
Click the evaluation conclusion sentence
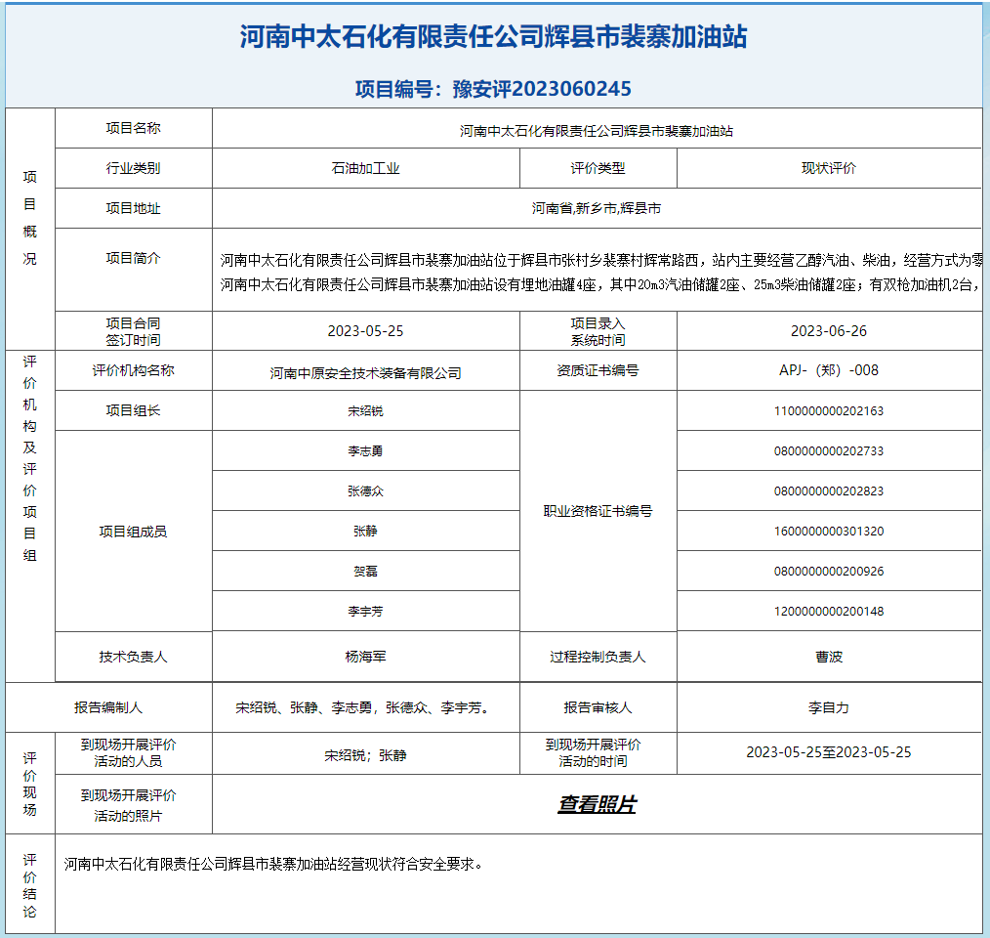(273, 864)
